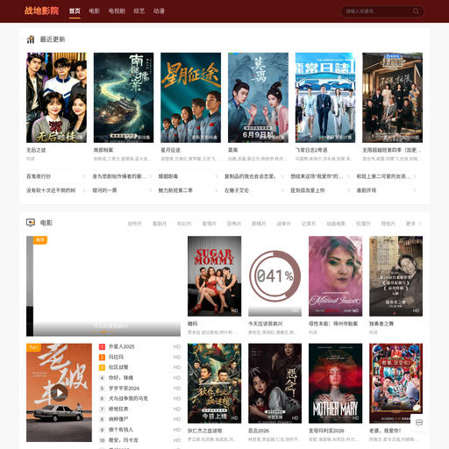Viewport: 449px width, 449px height.
Task: Select 犬与战争我的乌克 in the ranking list
Action: [128, 399]
